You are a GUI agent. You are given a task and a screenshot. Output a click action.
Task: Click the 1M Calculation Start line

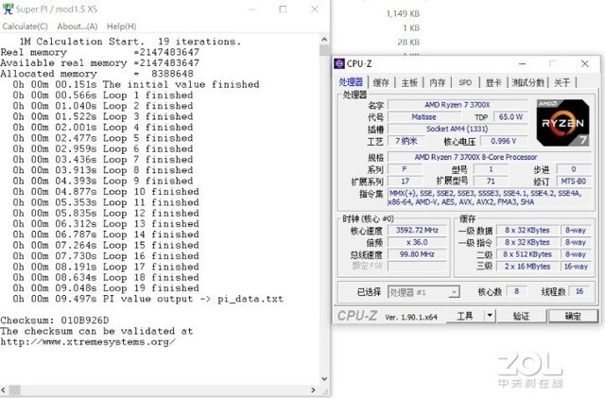point(130,42)
